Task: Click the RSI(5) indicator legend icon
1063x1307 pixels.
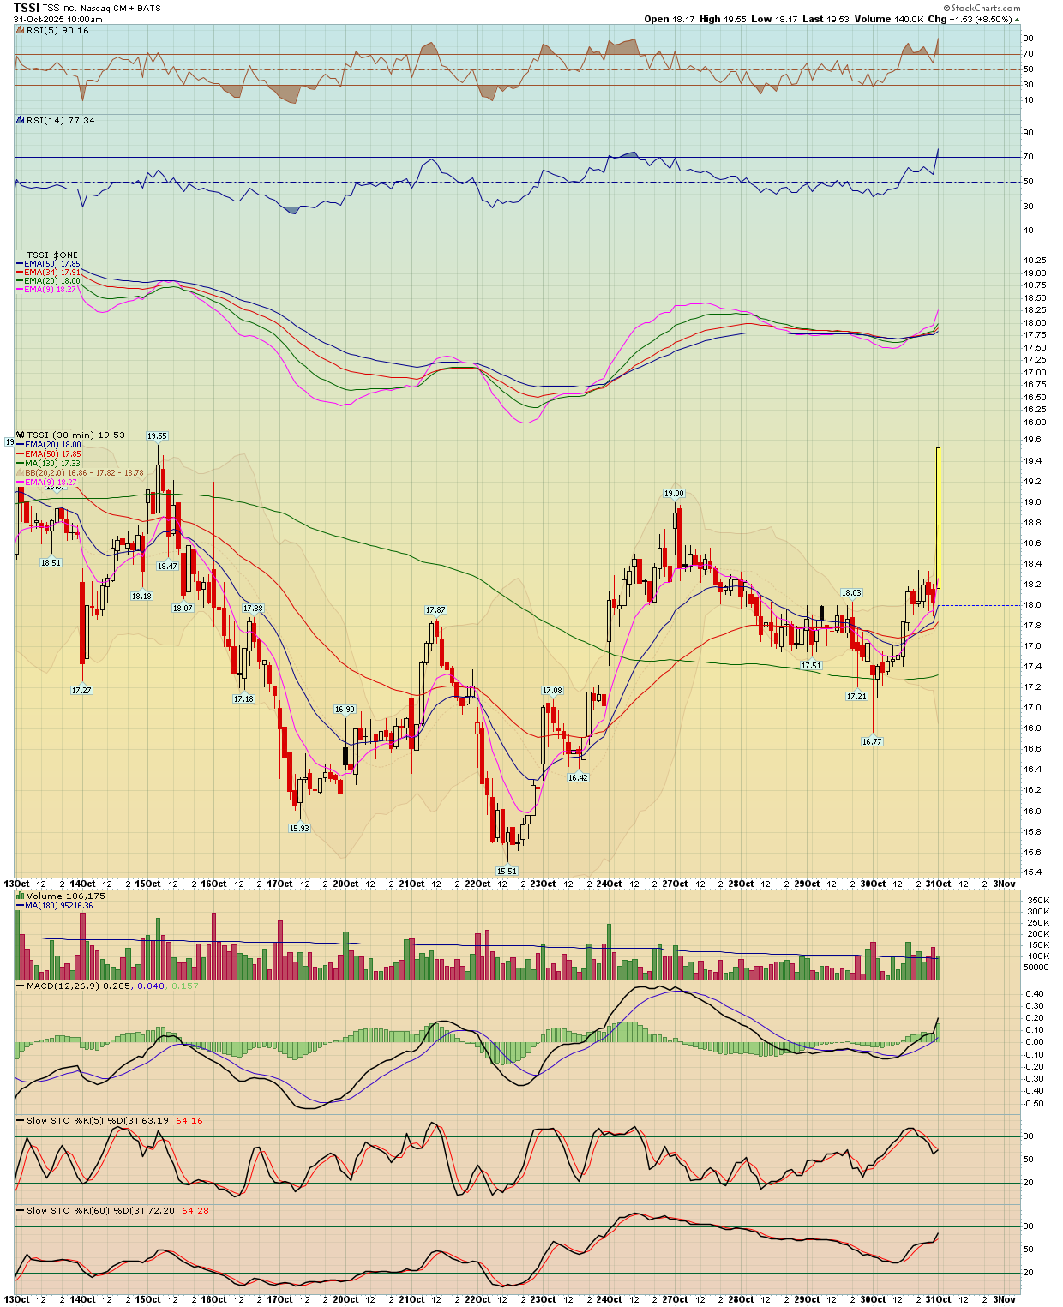Action: point(21,31)
